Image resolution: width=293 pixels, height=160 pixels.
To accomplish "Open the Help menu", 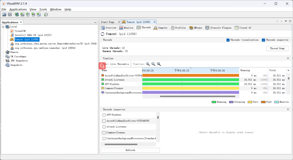I will click(68, 9).
